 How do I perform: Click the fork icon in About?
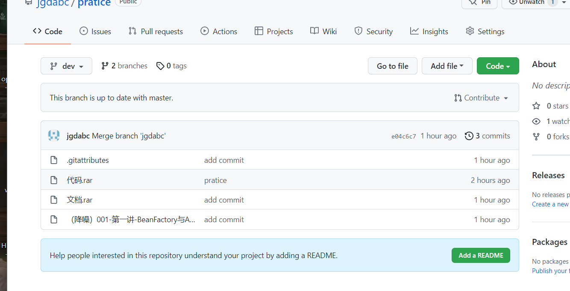(x=536, y=137)
